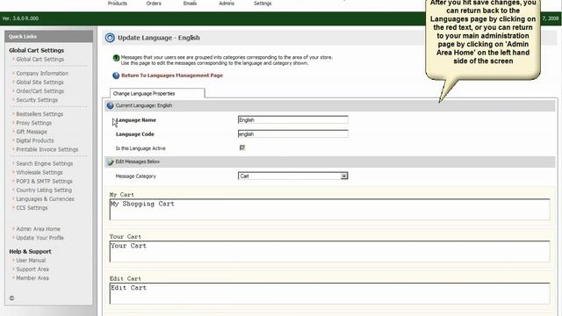Open Global Site Settings link

click(40, 83)
